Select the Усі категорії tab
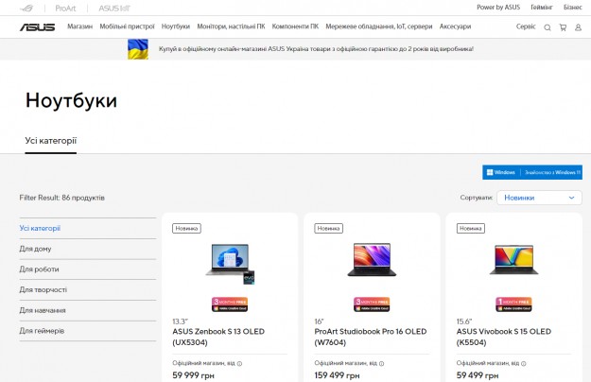This screenshot has width=591, height=382. pos(50,141)
